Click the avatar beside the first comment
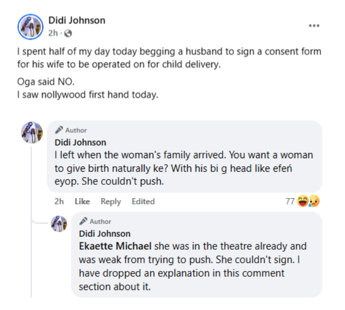The height and width of the screenshot is (310, 345). click(31, 132)
